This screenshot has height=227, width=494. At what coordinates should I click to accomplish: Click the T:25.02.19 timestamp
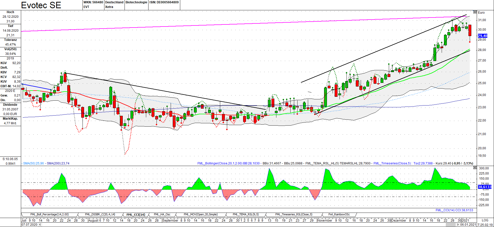[x=485, y=225]
